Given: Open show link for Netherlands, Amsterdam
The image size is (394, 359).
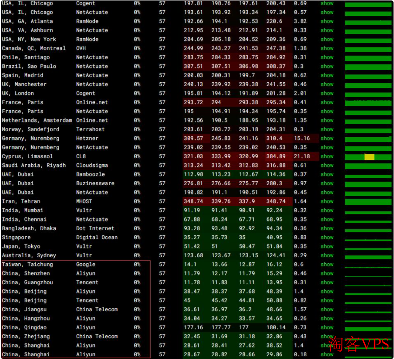Looking at the screenshot, I should click(x=327, y=120).
